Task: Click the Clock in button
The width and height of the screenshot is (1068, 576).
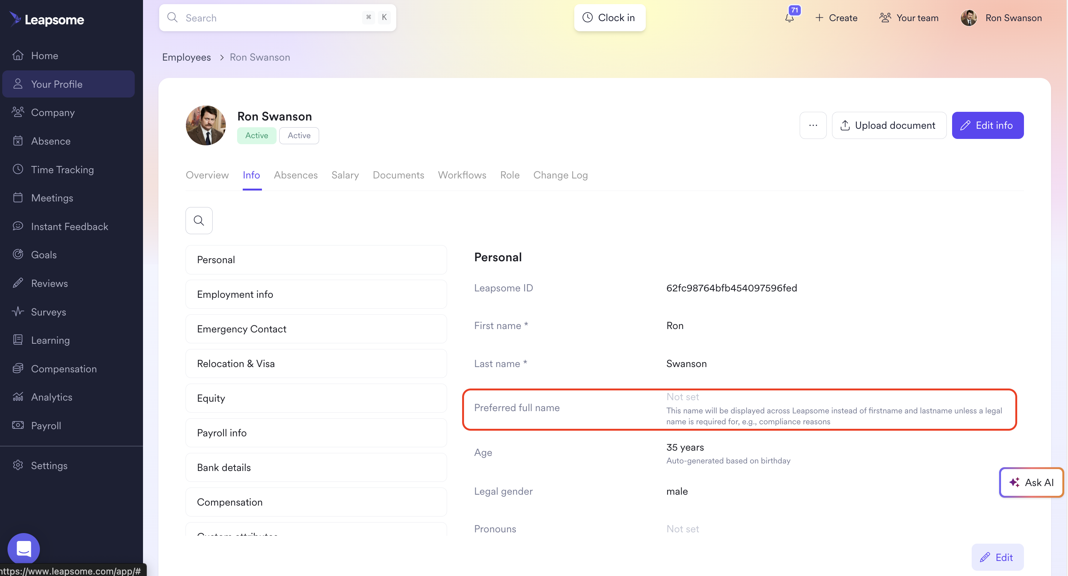Action: point(610,17)
